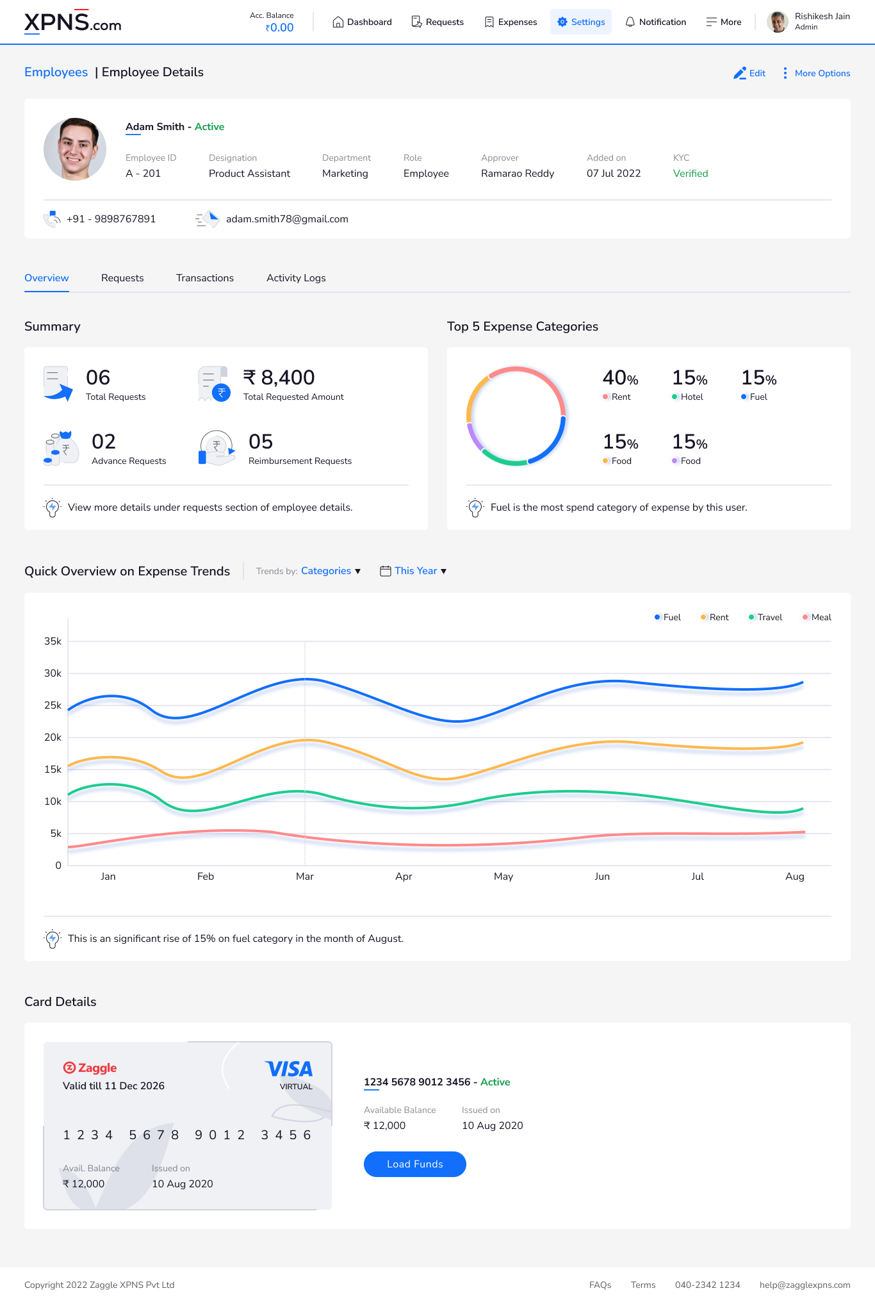Open Notification from top navigation
The width and height of the screenshot is (875, 1302).
656,22
